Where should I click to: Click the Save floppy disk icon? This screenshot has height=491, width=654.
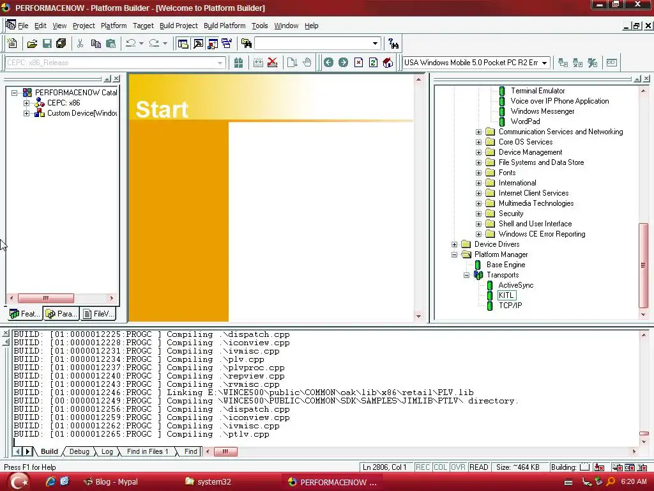click(47, 43)
